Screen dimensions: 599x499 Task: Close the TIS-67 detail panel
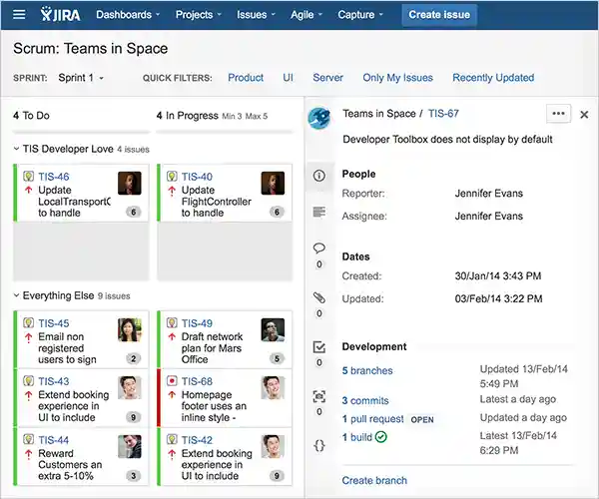point(584,114)
